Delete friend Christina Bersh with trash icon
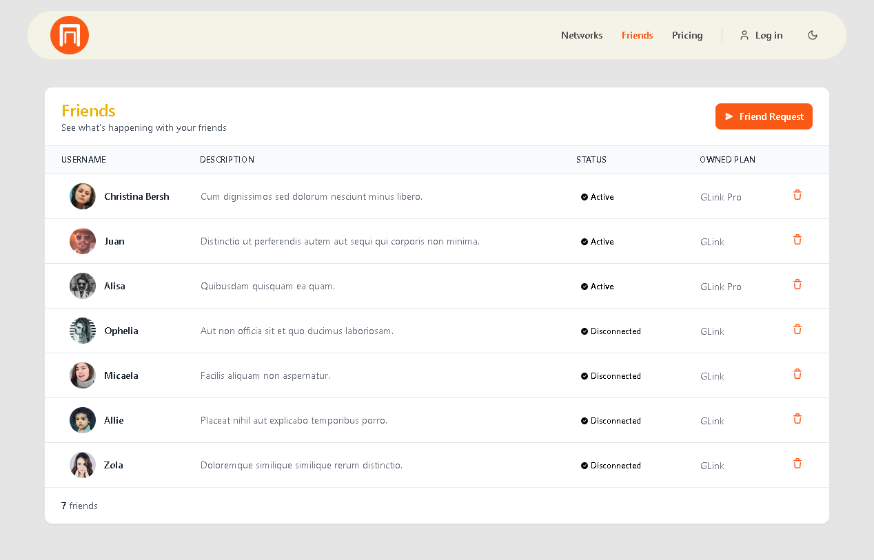 coord(797,195)
